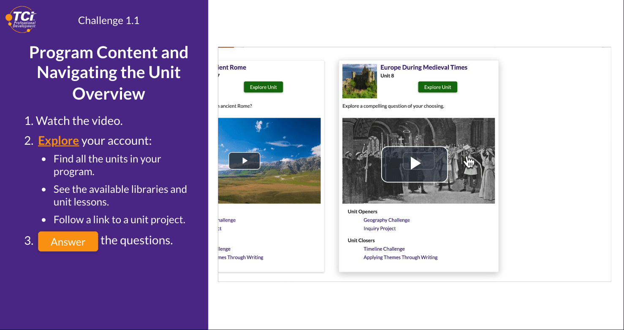The width and height of the screenshot is (624, 330).
Task: Play the Ancient Rome landscape video
Action: tap(244, 161)
